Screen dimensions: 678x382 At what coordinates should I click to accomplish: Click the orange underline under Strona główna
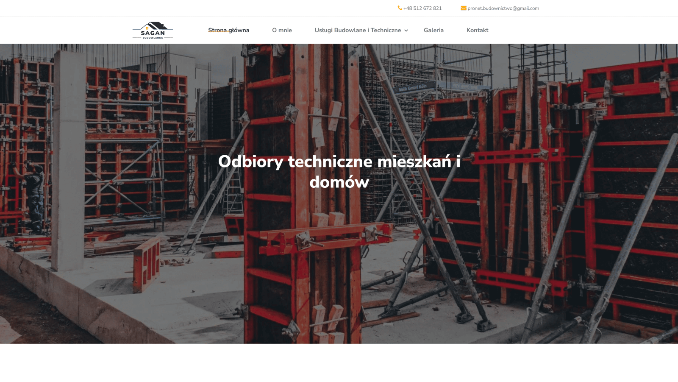point(220,31)
